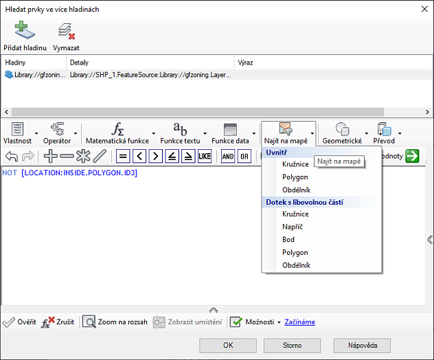434x360 pixels.
Task: Expand the side panel chevron at right edge
Action: (x=430, y=240)
